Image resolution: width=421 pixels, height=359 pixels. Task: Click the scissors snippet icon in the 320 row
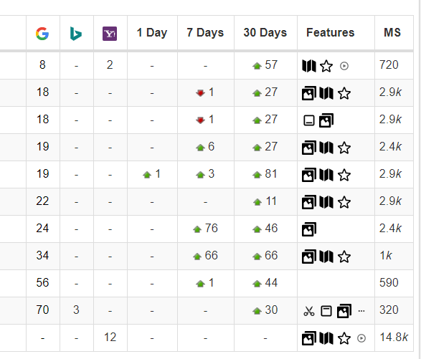point(309,311)
